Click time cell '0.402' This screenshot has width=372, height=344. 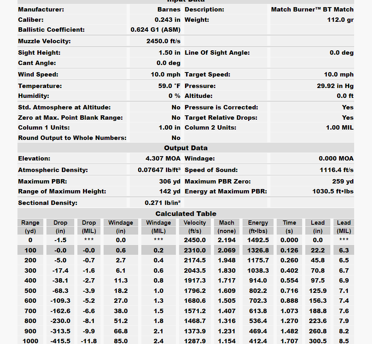(x=289, y=270)
